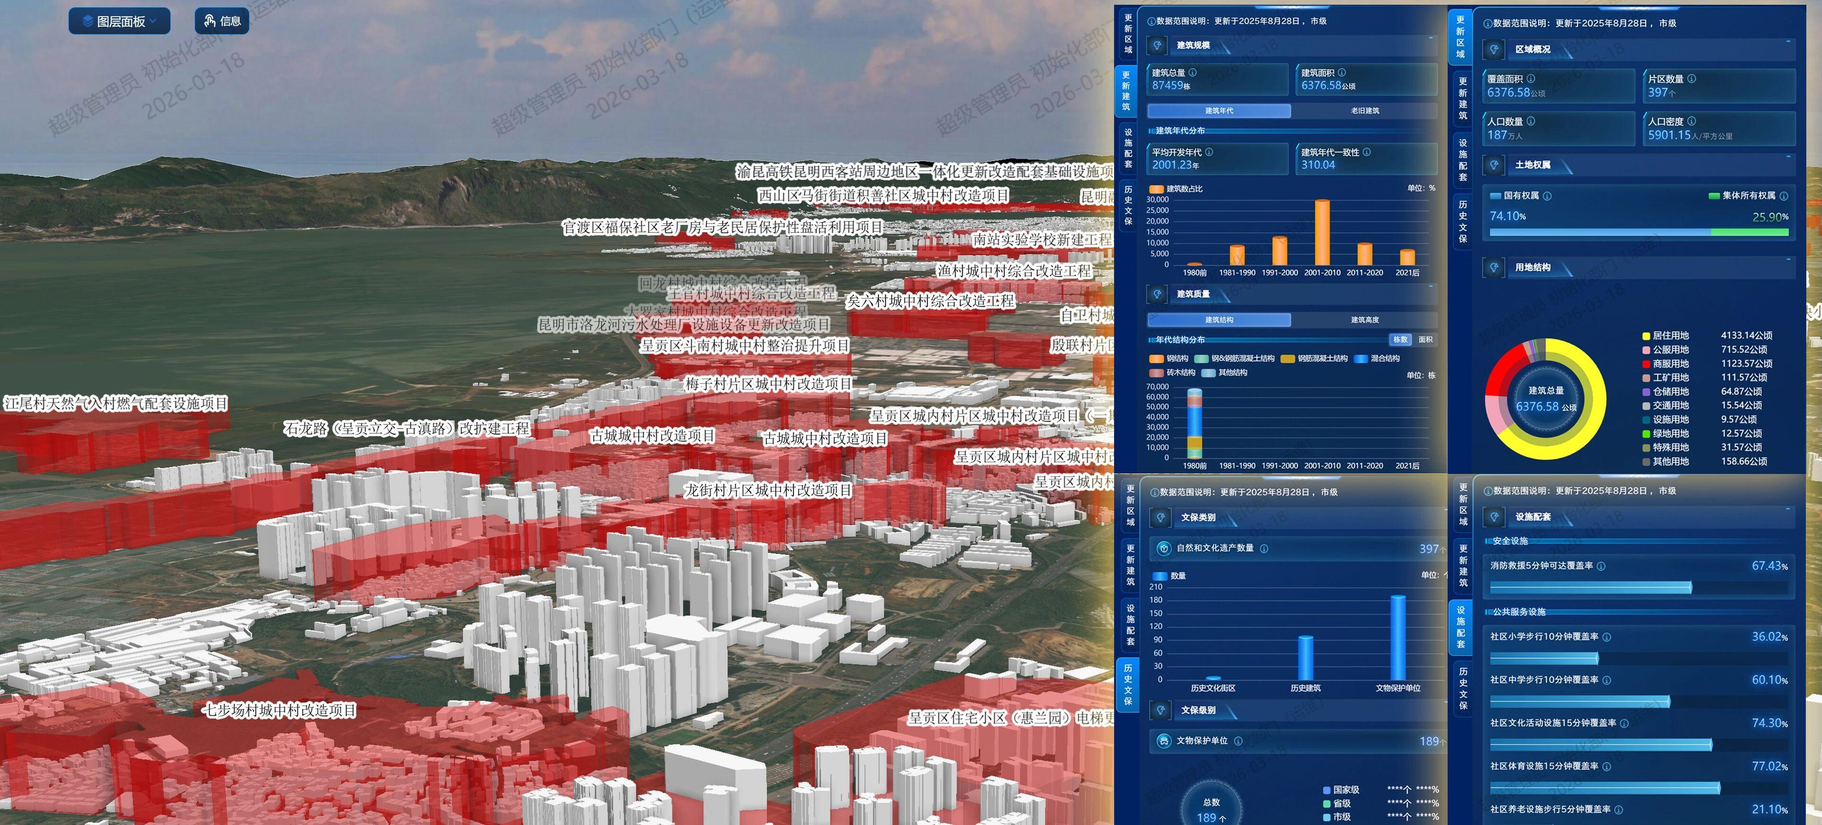Click the lightbulb icon beside 建筑规模

(1157, 45)
